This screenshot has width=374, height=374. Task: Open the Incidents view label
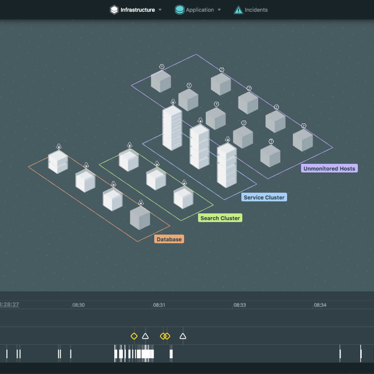(256, 10)
